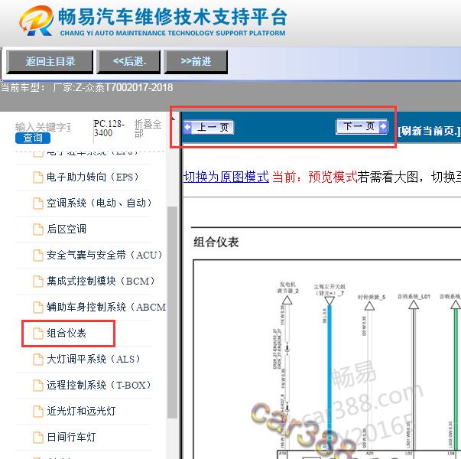Click document icon beside 近光灯和远光灯

tap(38, 411)
